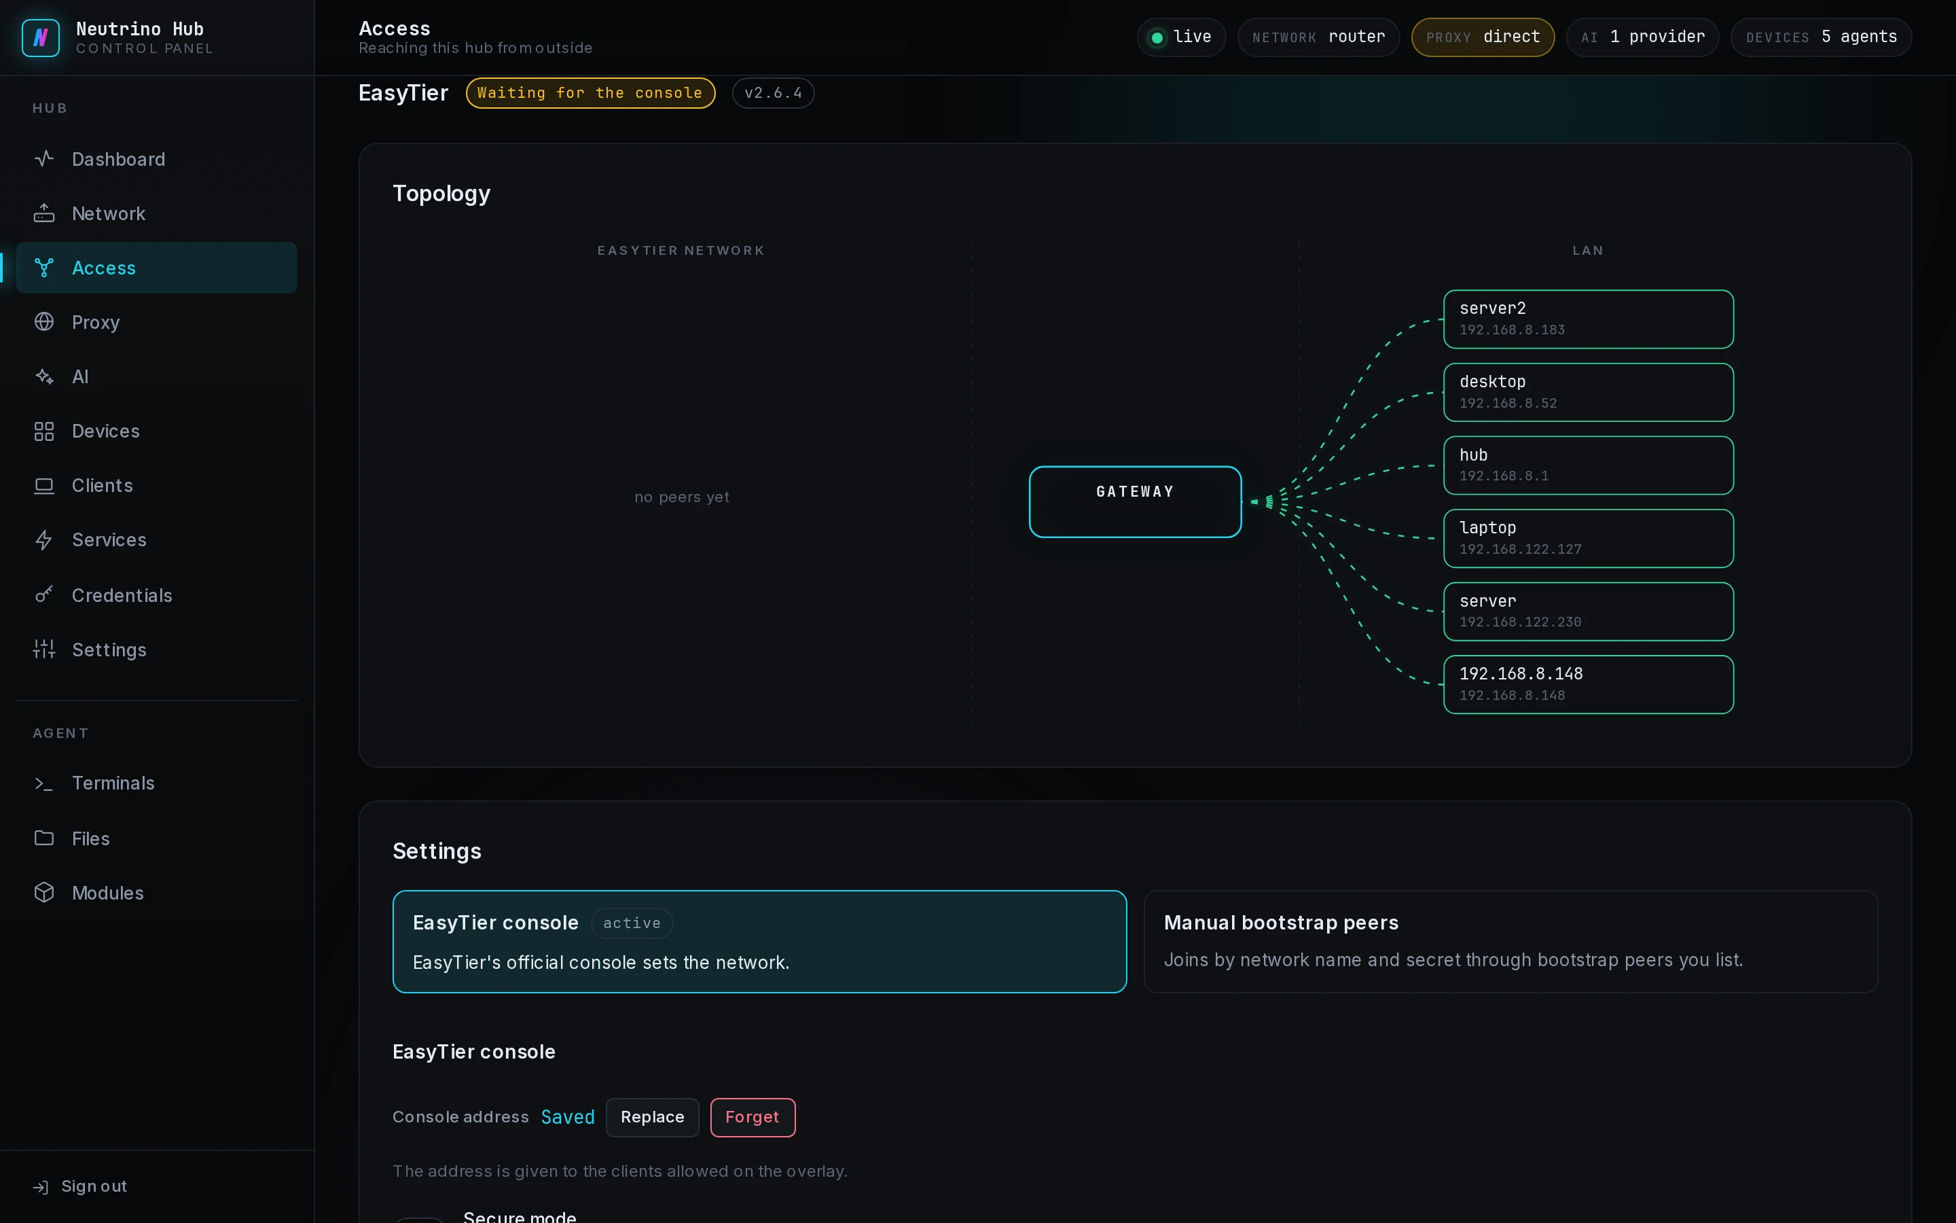
Task: Click the Waiting for the console badge
Action: point(590,93)
